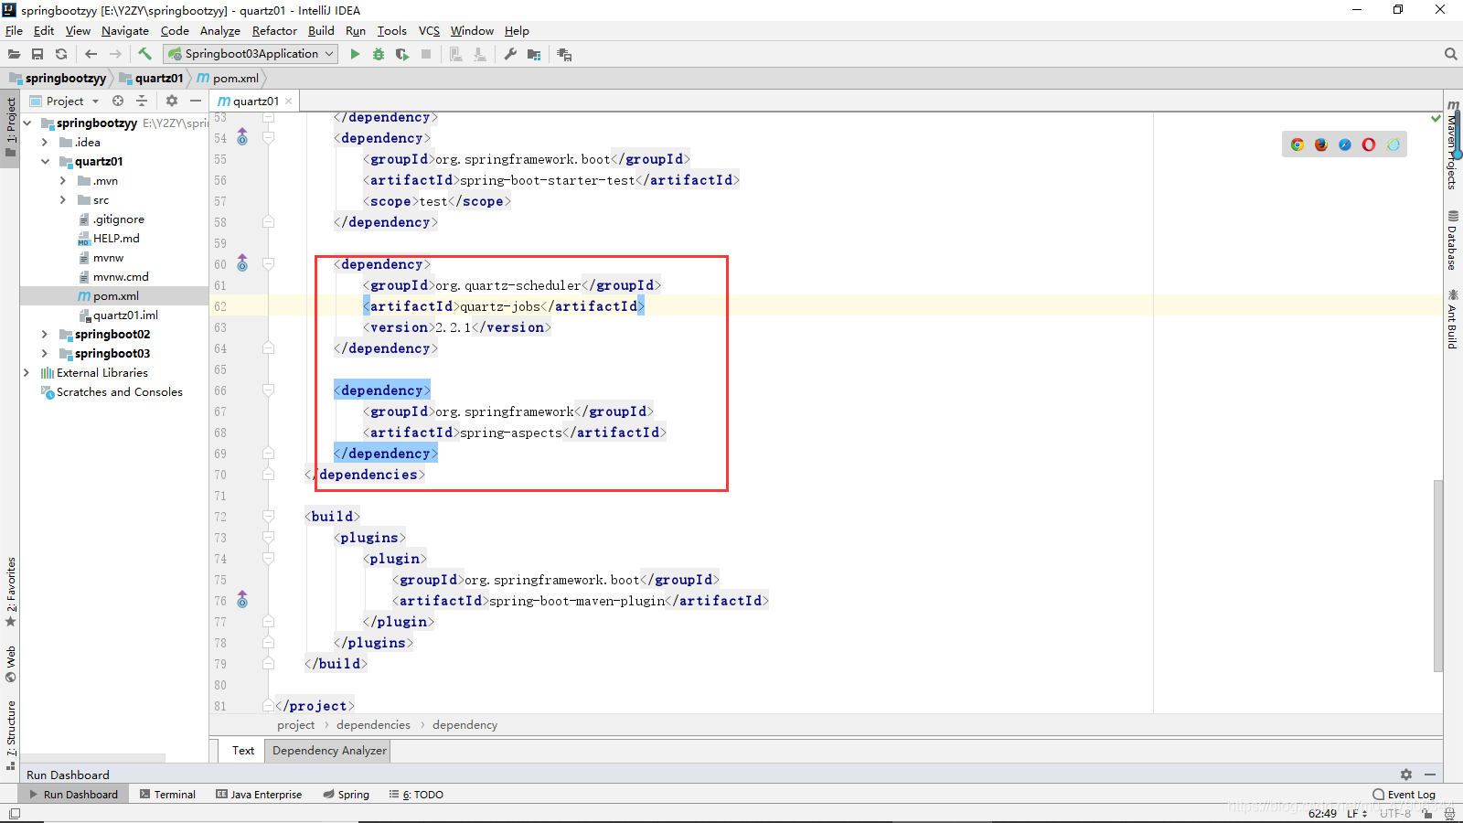Viewport: 1463px width, 823px height.
Task: Open Project Structure toolbar icon
Action: click(534, 54)
